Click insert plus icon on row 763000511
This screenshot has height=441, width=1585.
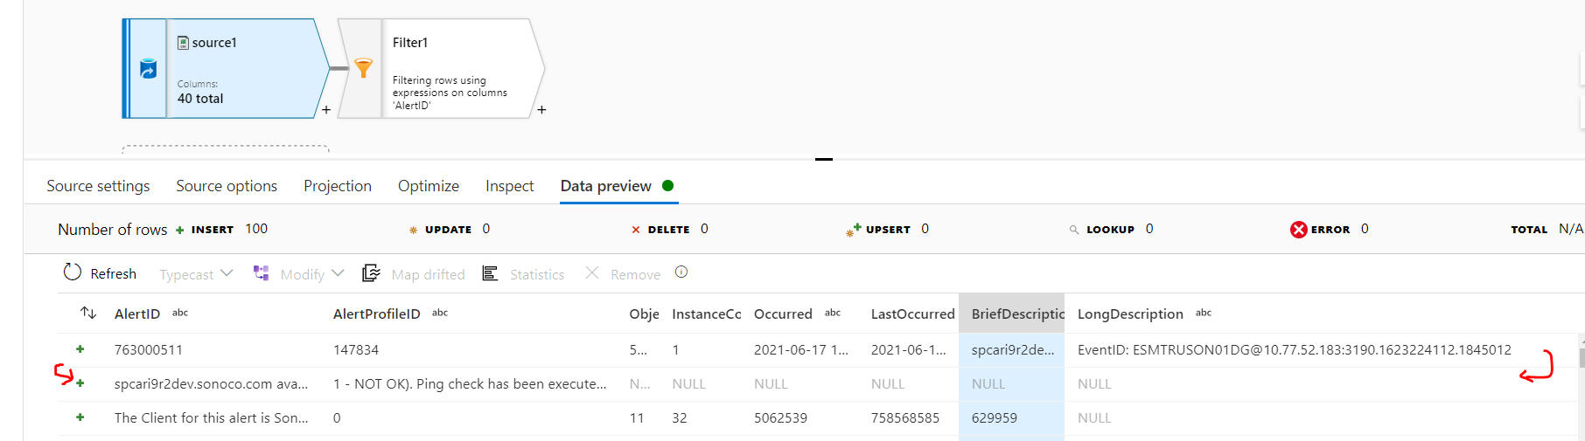(80, 348)
